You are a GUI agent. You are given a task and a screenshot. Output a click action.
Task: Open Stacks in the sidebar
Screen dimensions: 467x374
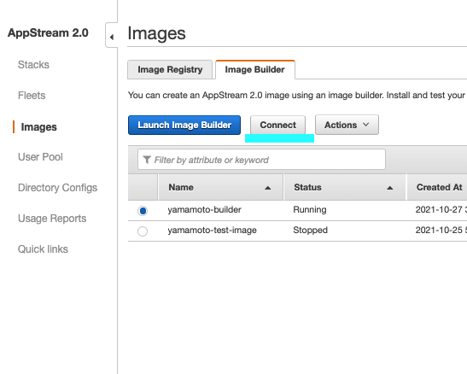coord(33,65)
